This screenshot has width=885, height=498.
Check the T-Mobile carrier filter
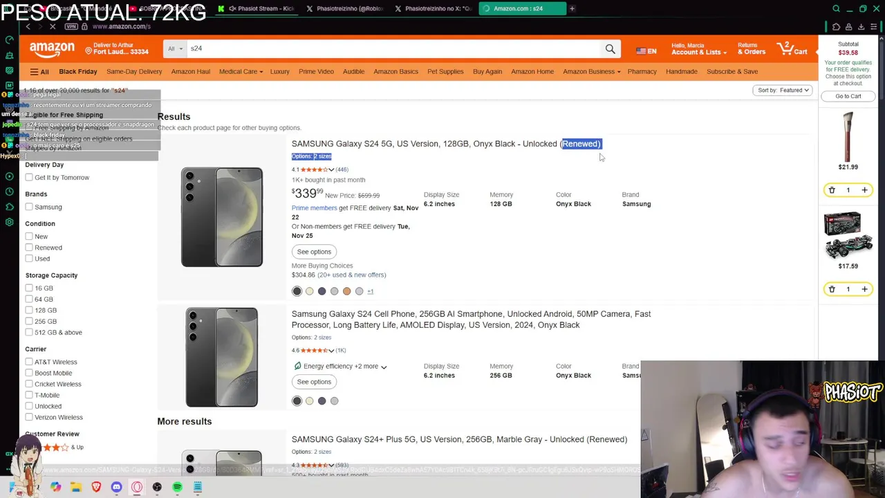coord(29,395)
